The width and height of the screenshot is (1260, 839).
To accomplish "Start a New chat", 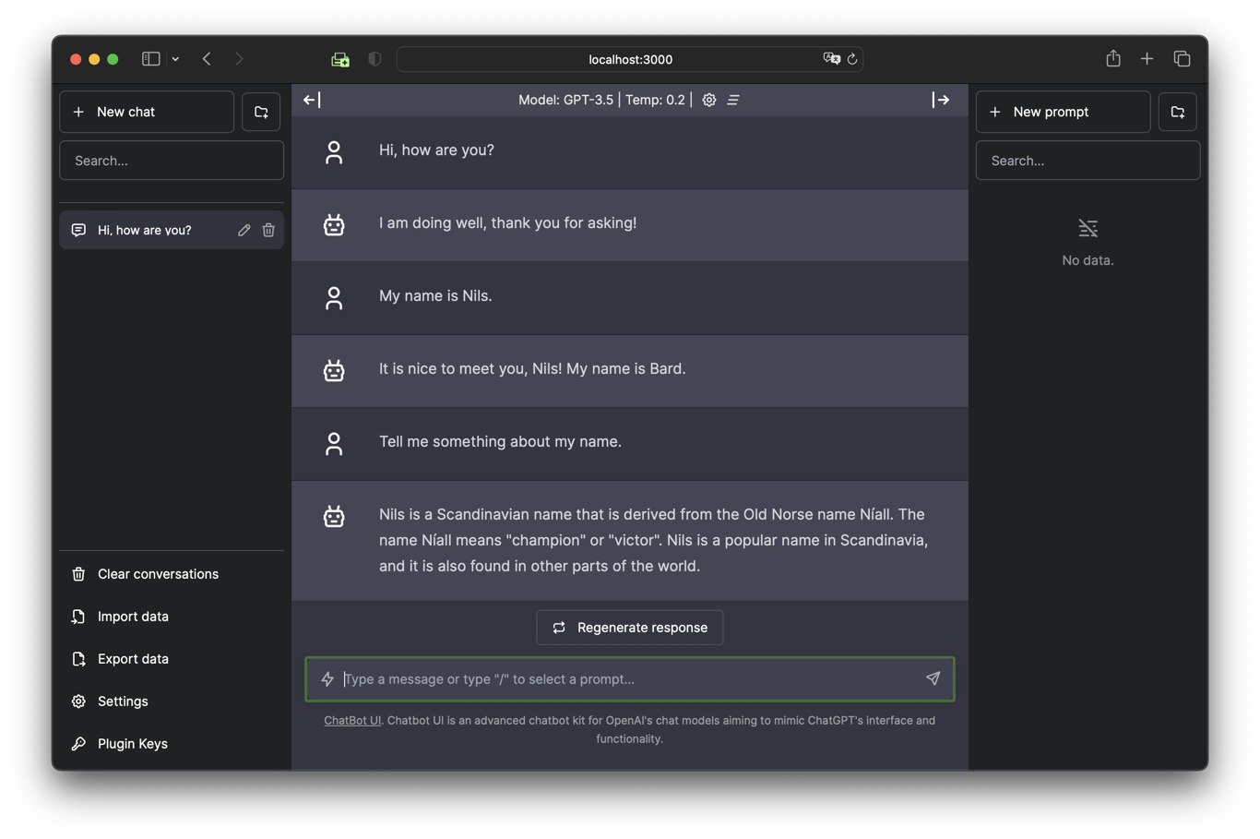I will coord(147,112).
